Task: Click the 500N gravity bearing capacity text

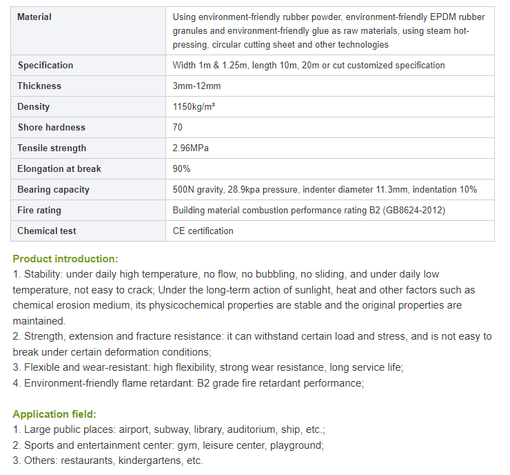Action: 325,190
